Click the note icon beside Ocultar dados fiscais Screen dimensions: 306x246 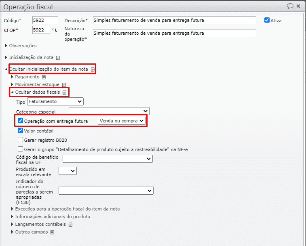(x=64, y=93)
